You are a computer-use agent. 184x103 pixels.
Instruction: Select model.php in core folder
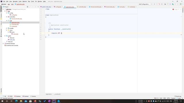[x=14, y=26]
